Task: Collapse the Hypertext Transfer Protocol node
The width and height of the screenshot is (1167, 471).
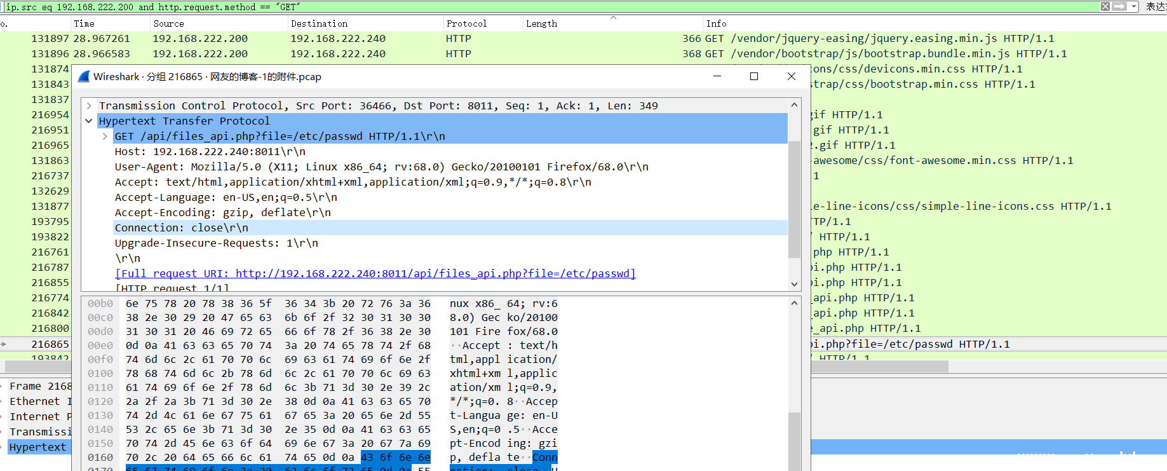Action: pos(90,121)
